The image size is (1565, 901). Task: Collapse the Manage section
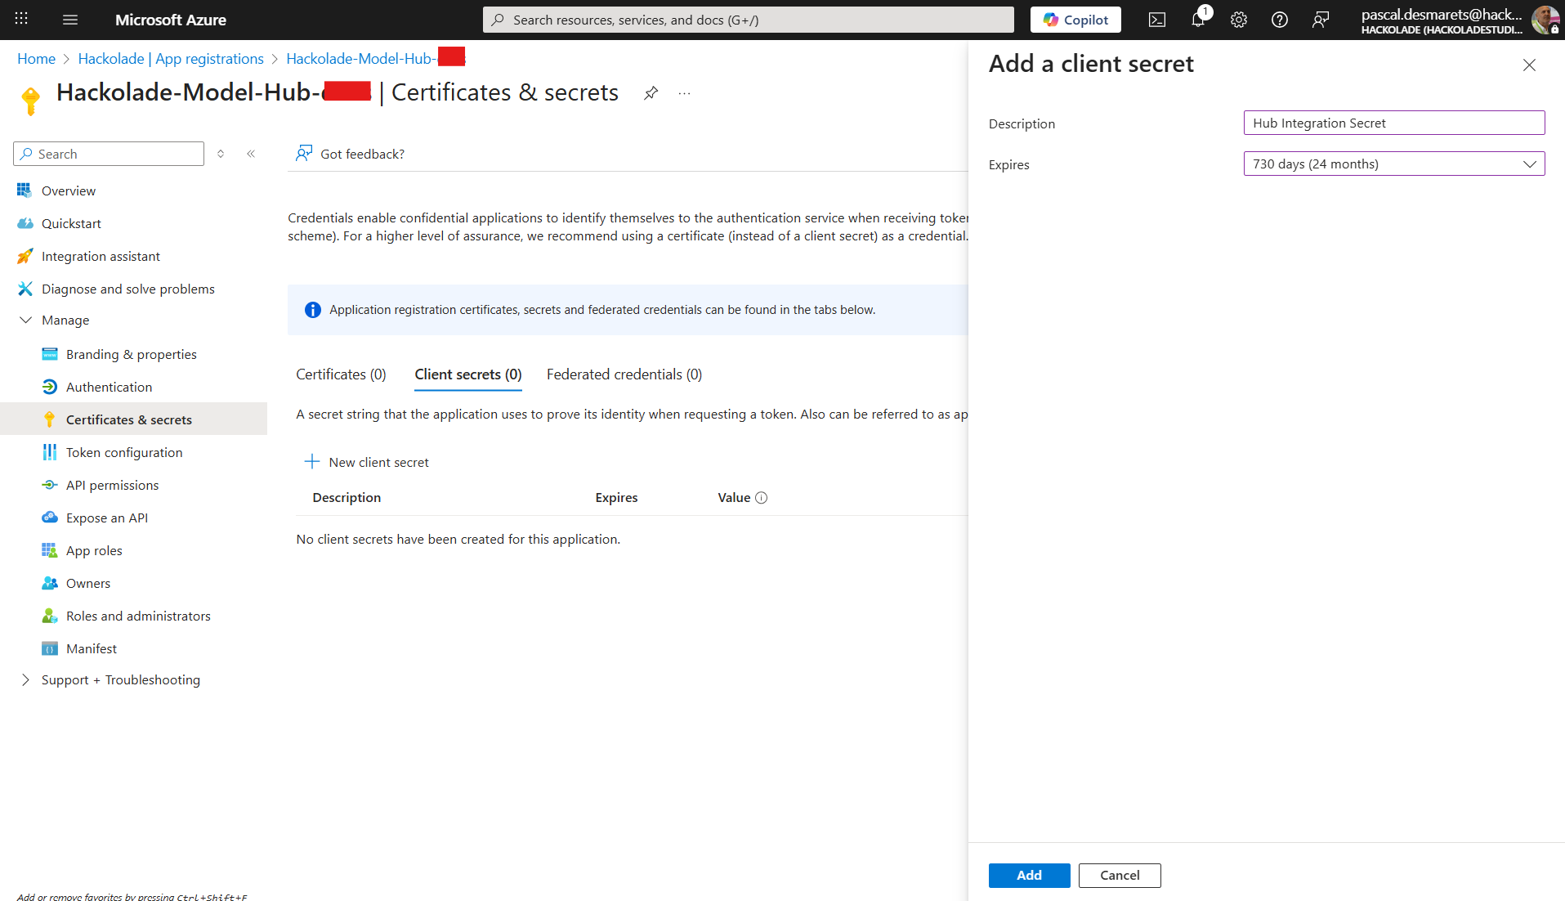(25, 319)
